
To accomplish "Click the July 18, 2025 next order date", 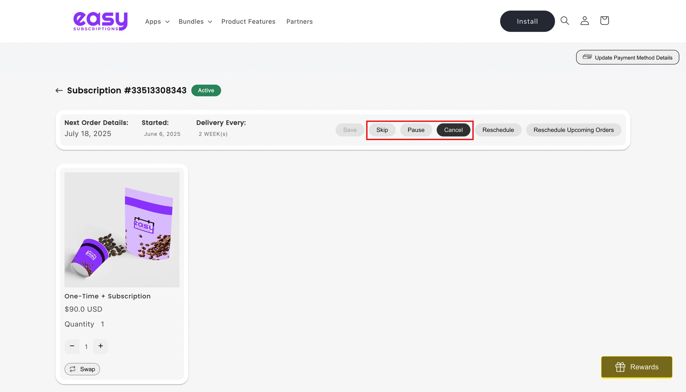I will 88,134.
